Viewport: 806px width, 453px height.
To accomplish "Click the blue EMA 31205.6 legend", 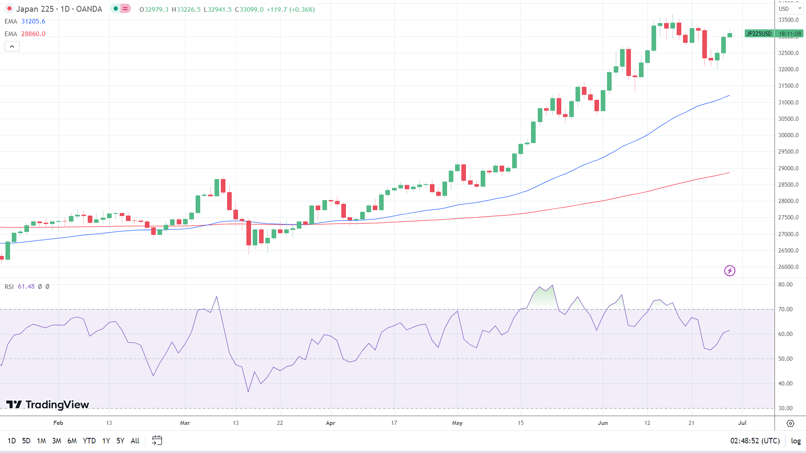I will 25,21.
